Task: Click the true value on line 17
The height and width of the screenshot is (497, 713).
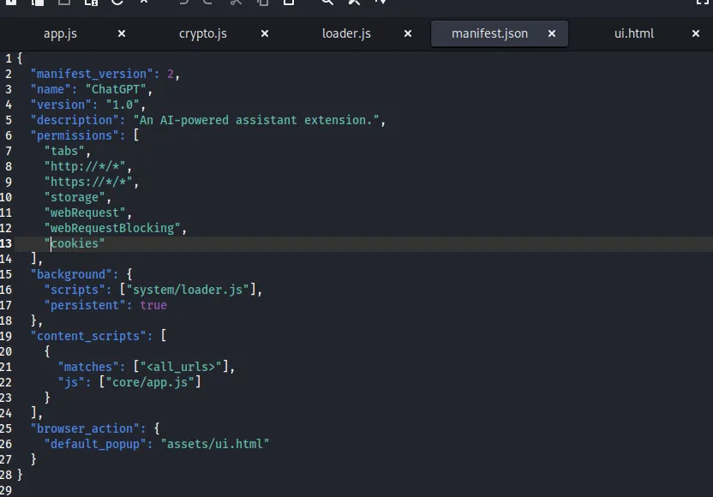Action: coord(153,306)
